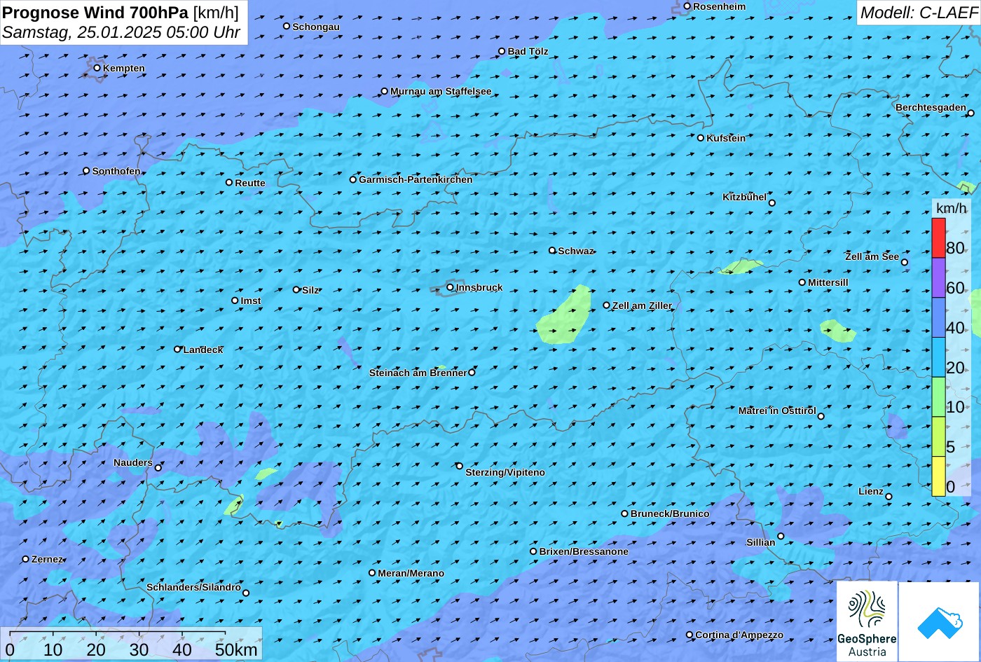This screenshot has width=981, height=662.
Task: Click the 'Zell am Ziller' label
Action: [642, 305]
